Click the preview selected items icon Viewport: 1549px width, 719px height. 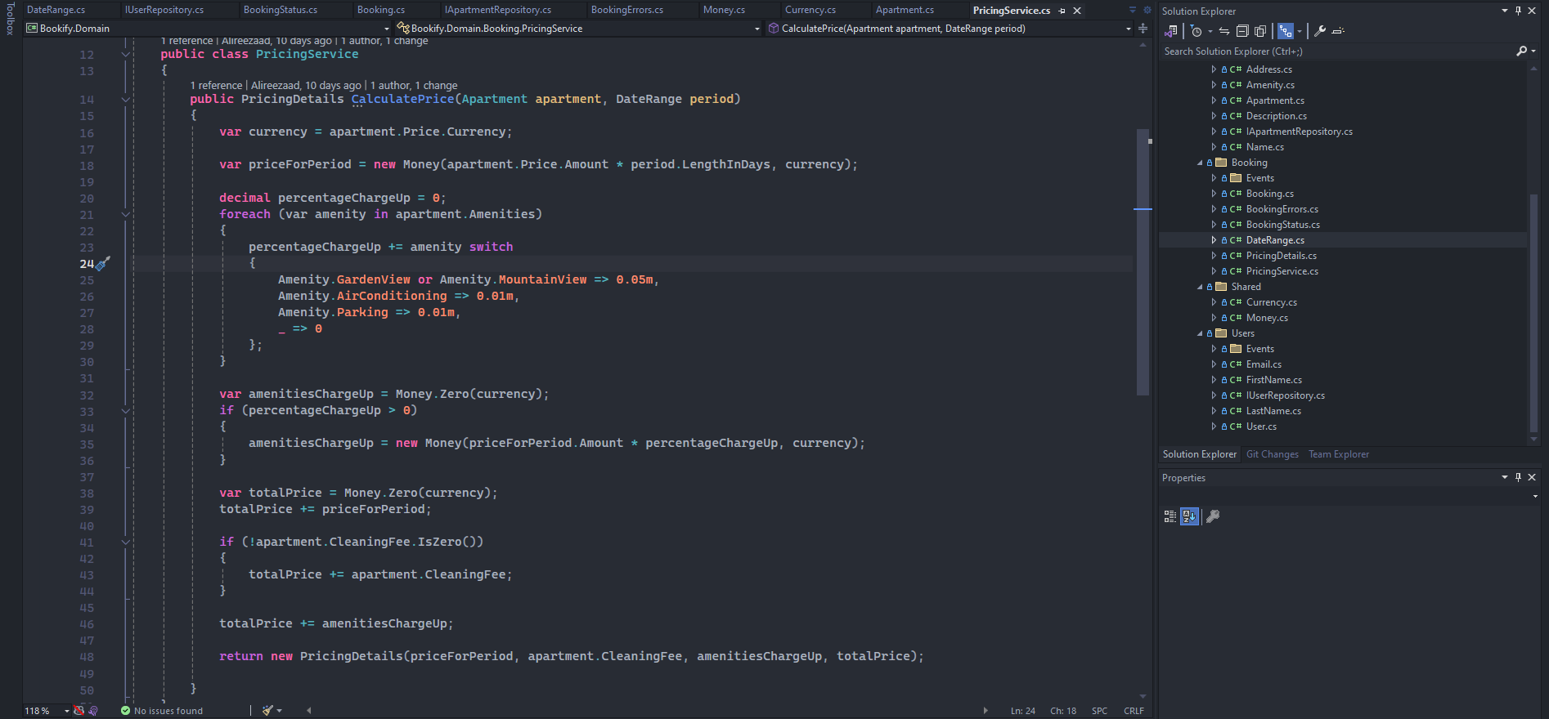(1338, 31)
